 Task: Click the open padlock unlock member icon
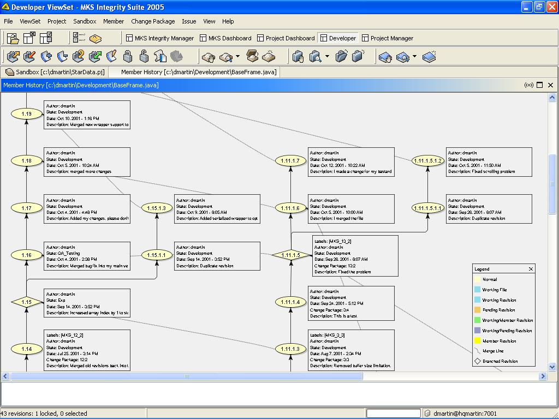pos(144,56)
